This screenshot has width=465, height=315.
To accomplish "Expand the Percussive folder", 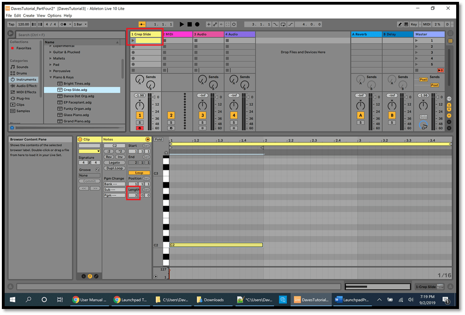I will point(51,71).
